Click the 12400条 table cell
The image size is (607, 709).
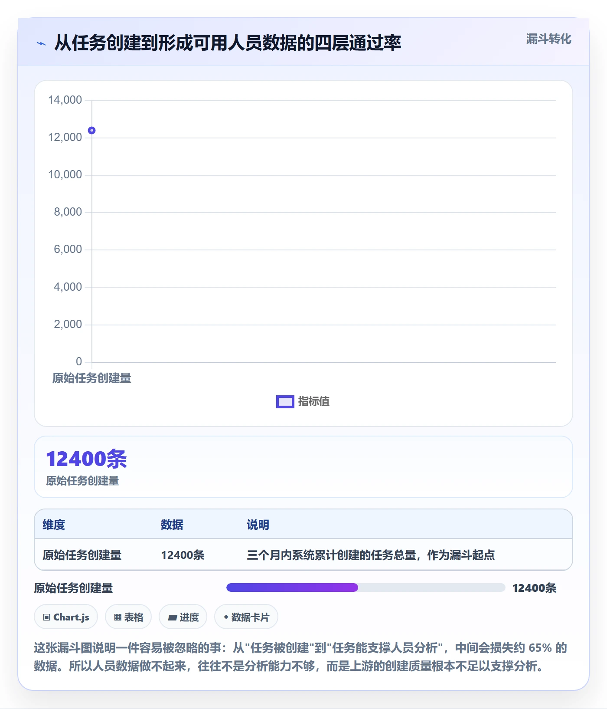tap(183, 555)
